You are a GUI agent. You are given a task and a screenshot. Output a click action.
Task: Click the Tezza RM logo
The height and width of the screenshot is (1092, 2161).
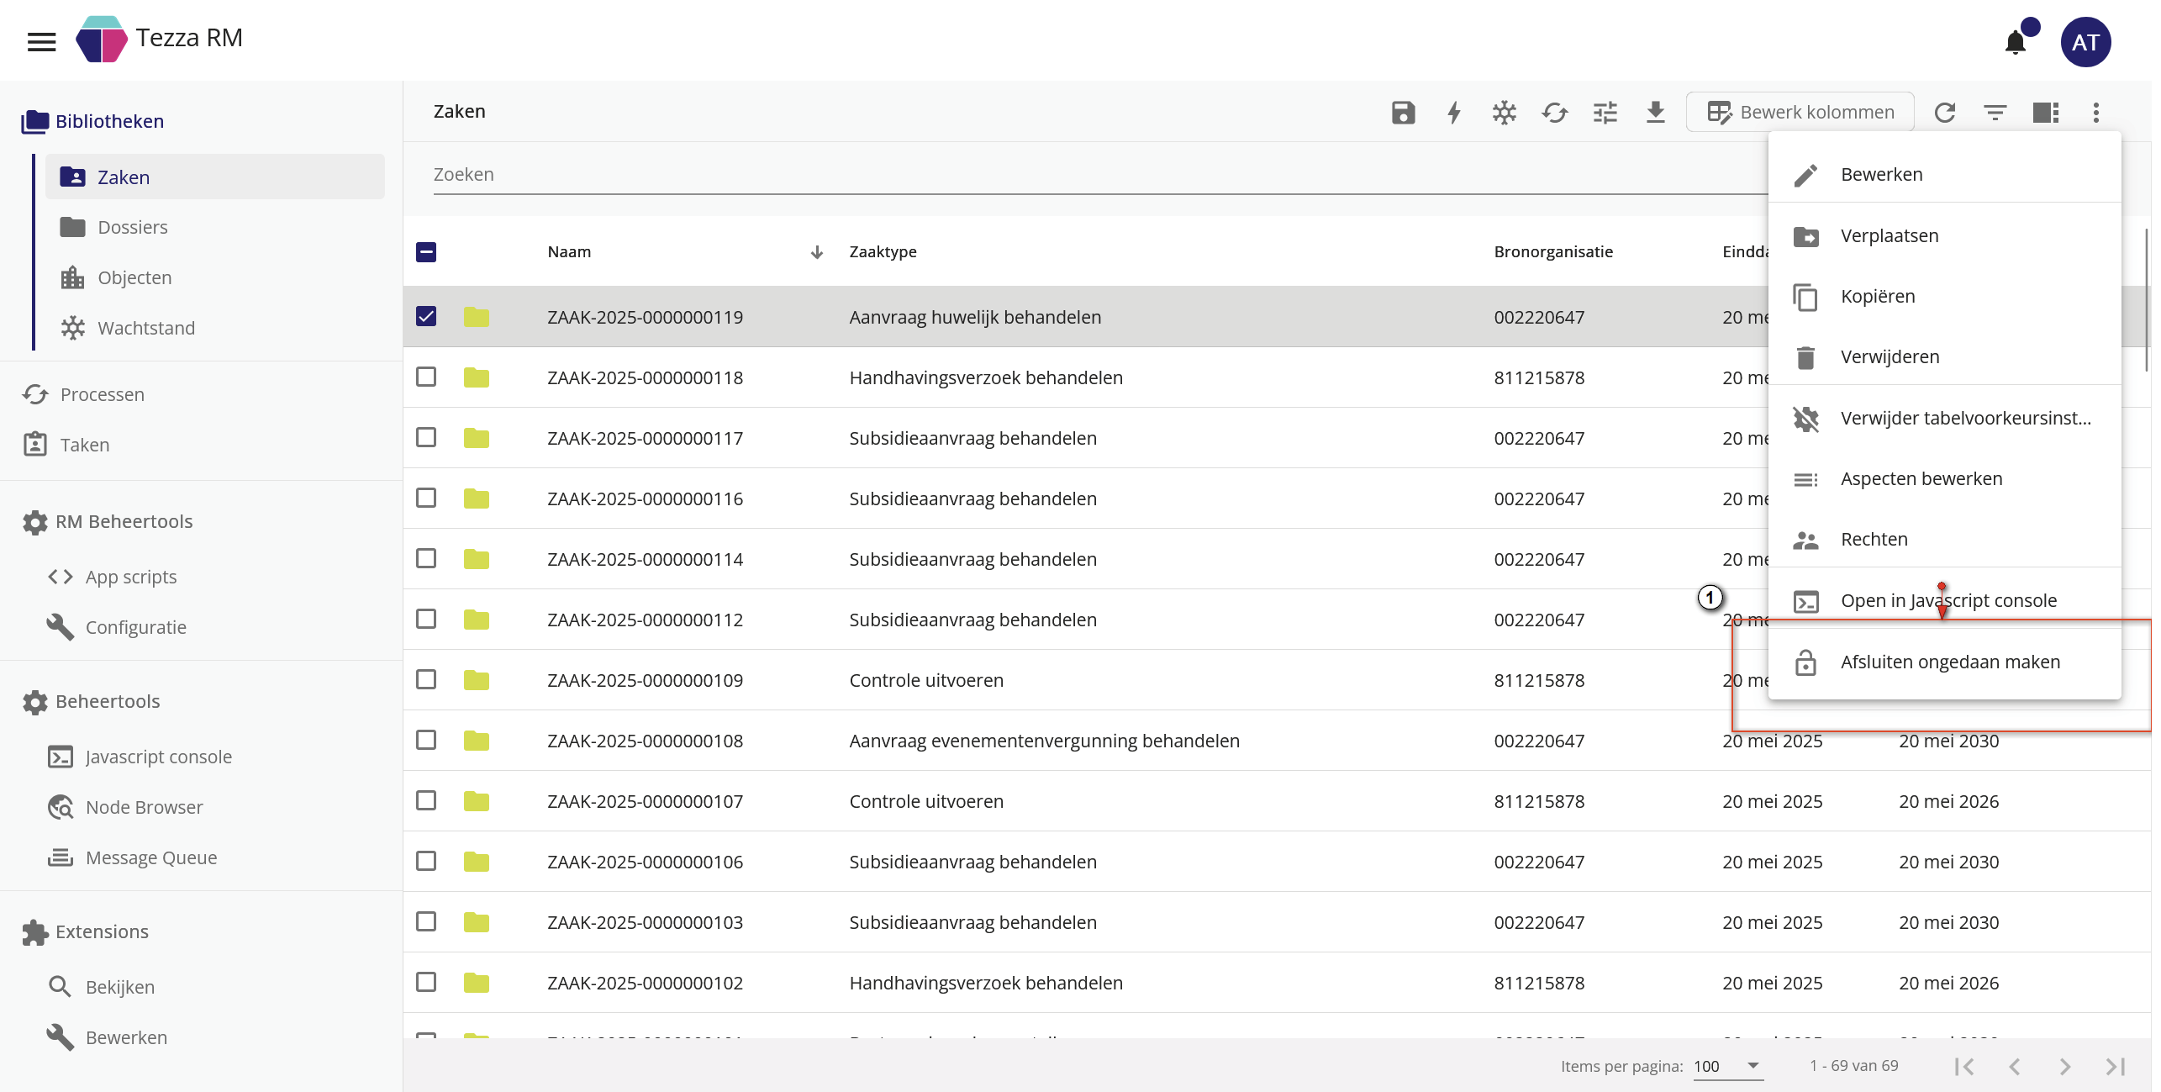pos(101,40)
